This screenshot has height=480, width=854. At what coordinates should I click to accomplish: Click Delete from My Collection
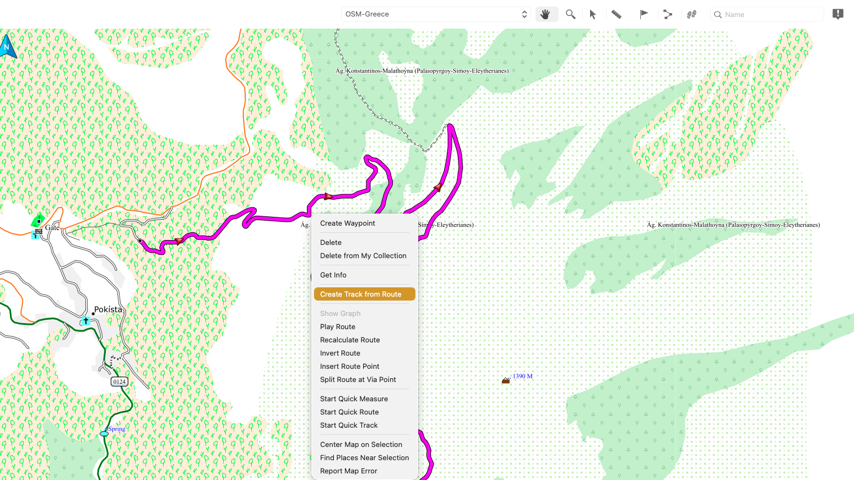(363, 256)
